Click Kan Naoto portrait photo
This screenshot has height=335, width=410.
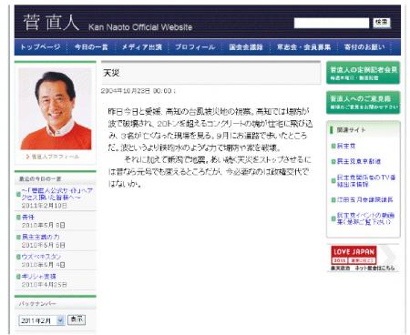click(x=55, y=108)
